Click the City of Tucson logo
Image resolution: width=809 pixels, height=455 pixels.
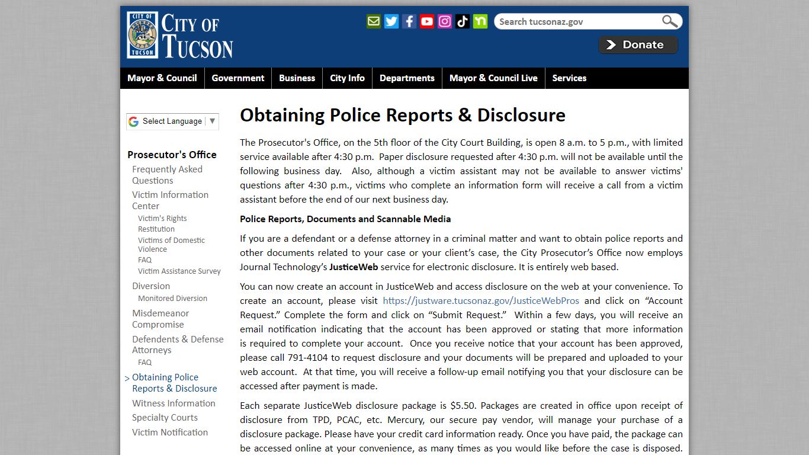click(x=179, y=35)
